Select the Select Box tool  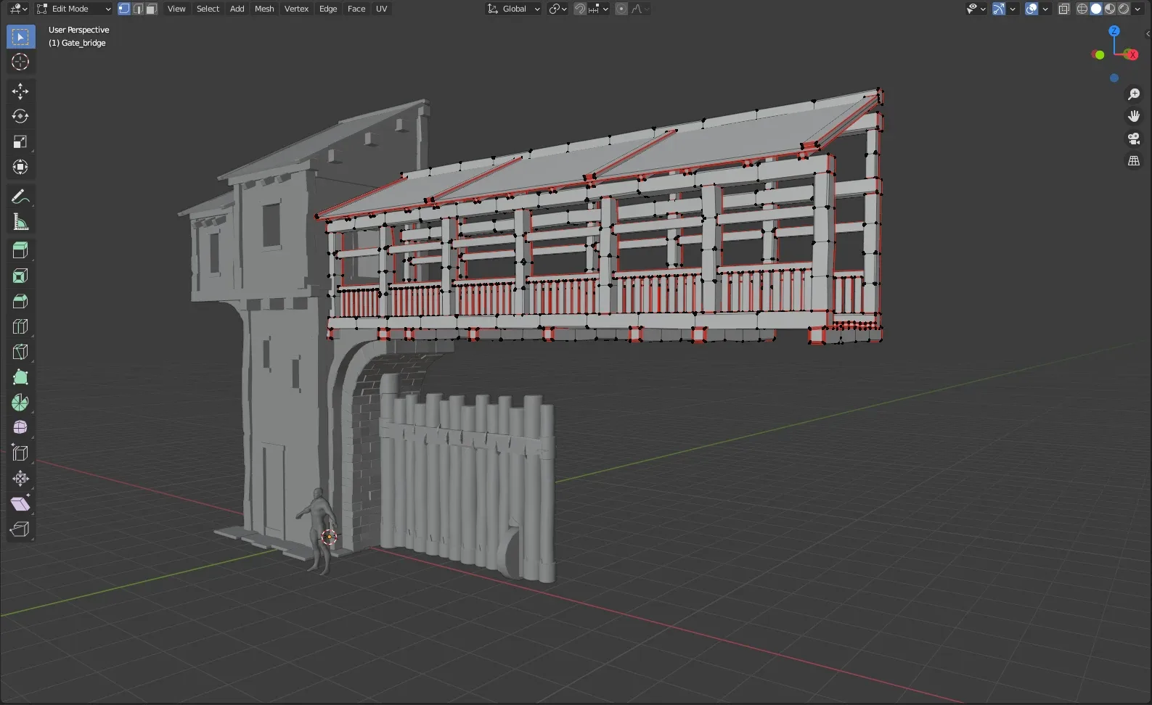(20, 36)
